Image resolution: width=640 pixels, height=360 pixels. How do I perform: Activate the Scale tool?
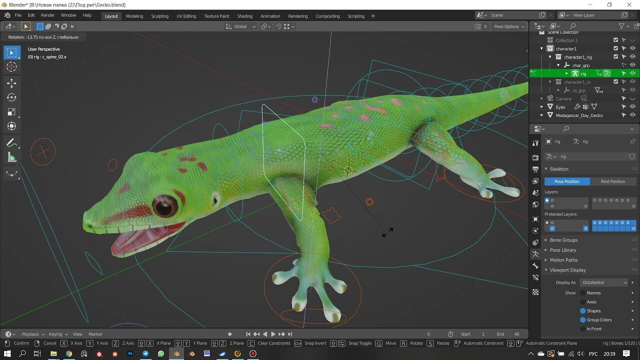click(11, 112)
